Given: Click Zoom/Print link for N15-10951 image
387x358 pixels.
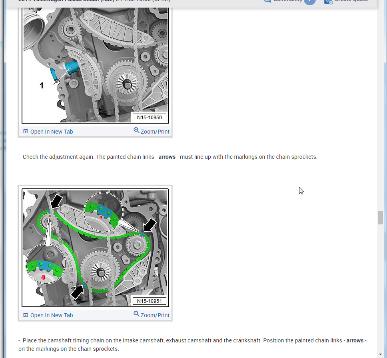Looking at the screenshot, I should tap(152, 315).
